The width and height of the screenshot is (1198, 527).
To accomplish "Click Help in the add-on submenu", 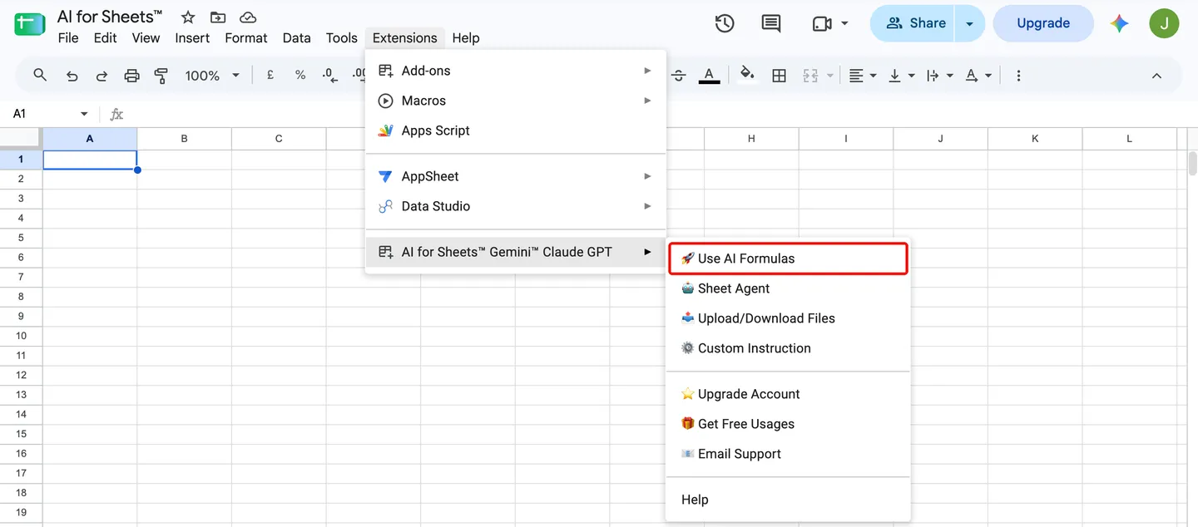I will click(788, 500).
